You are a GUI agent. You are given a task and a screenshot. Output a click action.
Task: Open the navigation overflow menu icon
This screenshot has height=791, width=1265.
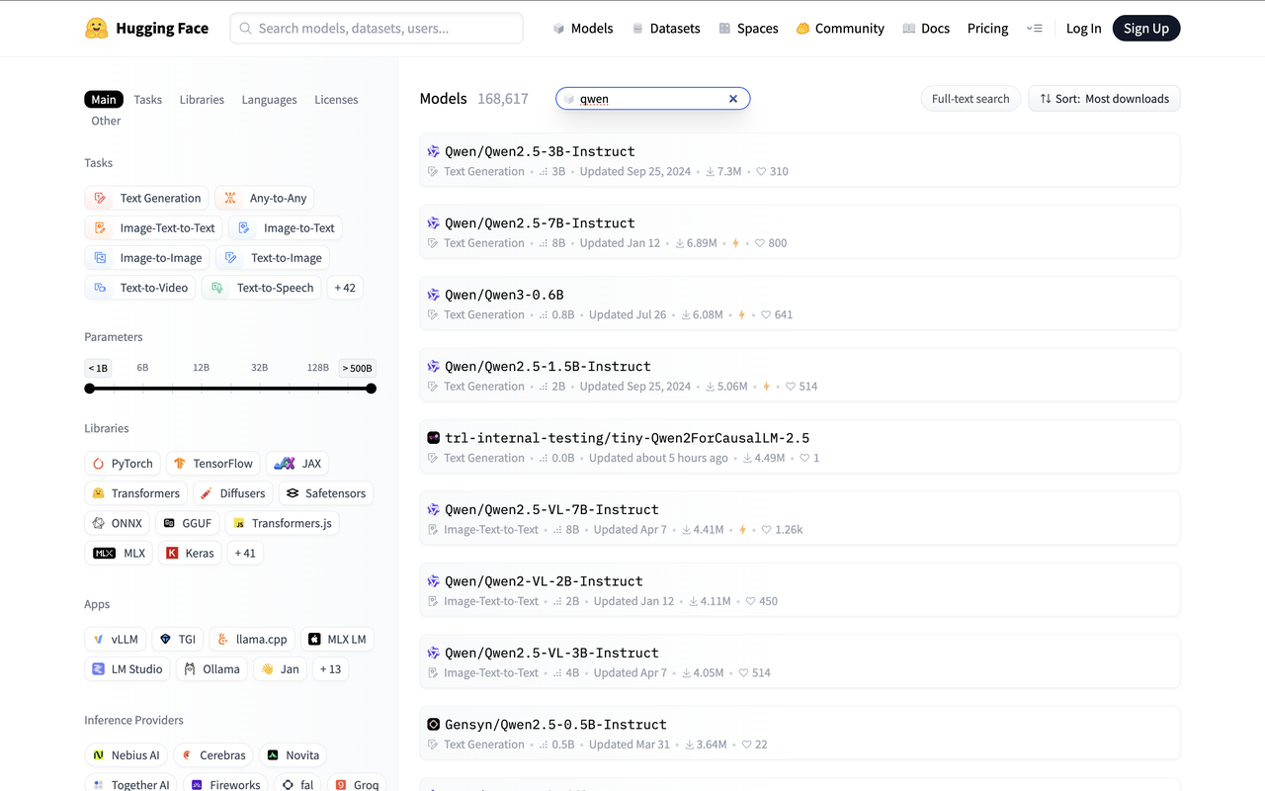(1035, 29)
